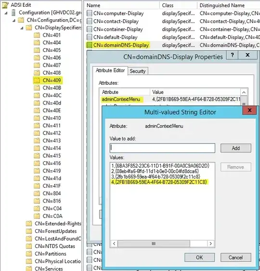260x271 pixels.
Task: Click the help button in Properties dialog
Action: pos(232,55)
